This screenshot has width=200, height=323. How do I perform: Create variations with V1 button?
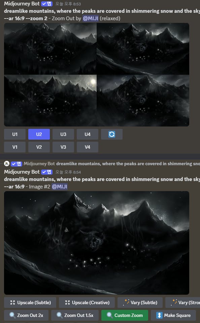(15, 147)
